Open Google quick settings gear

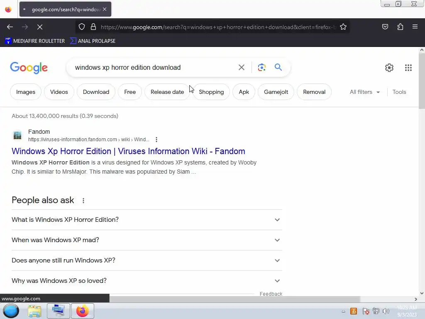389,68
